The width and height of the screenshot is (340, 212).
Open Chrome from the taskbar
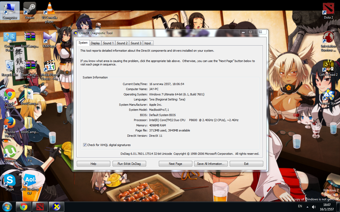(x=24, y=207)
